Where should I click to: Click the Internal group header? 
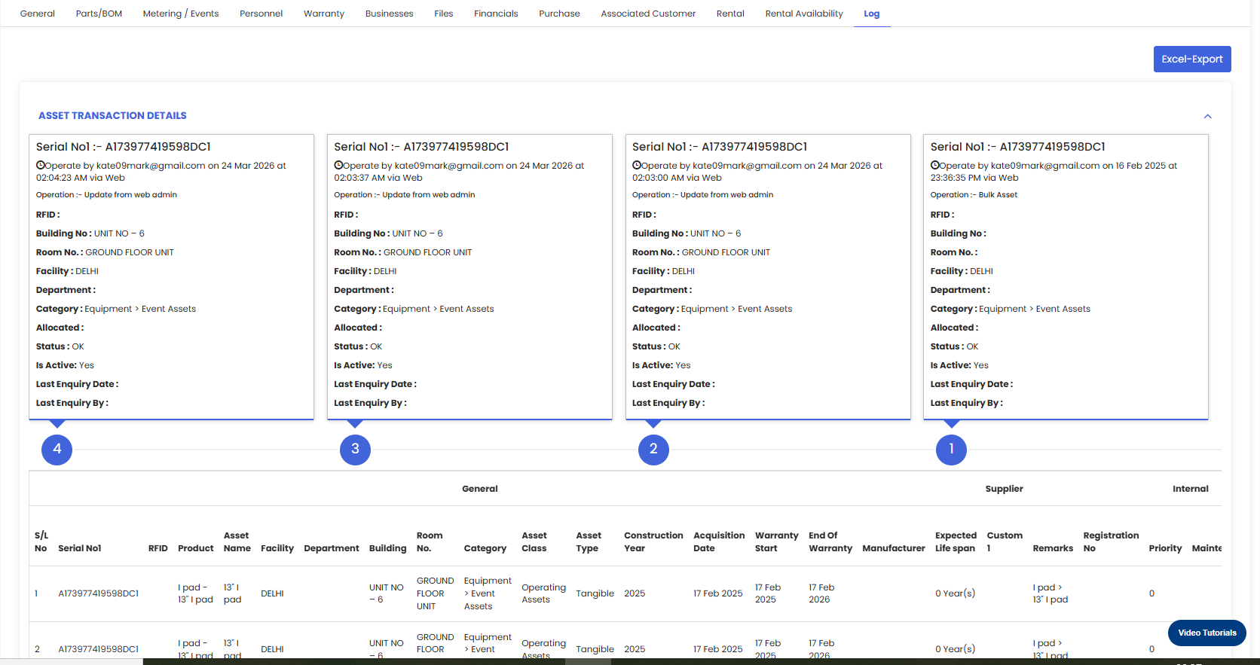click(1191, 489)
